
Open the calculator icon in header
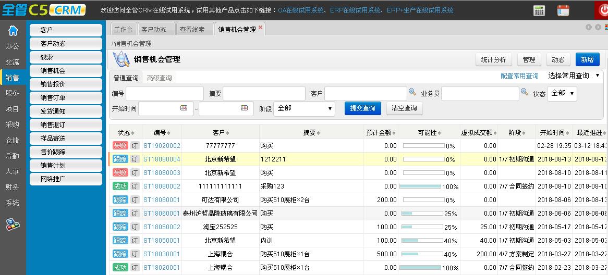tap(539, 10)
